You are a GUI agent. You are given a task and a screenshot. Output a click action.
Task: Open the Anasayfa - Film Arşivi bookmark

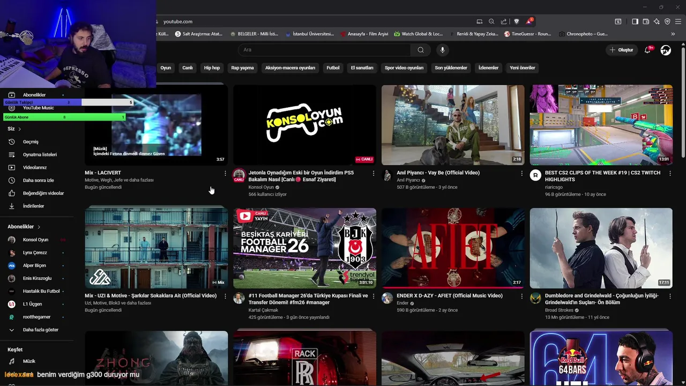[x=364, y=34]
